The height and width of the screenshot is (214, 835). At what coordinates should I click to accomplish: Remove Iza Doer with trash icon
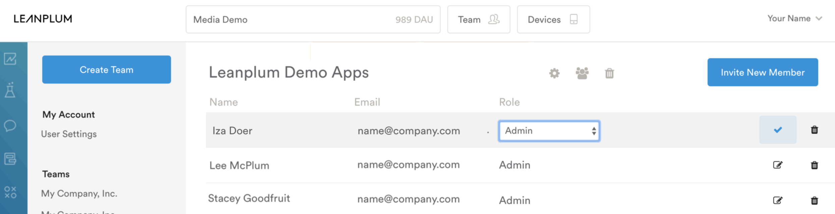[x=814, y=130]
